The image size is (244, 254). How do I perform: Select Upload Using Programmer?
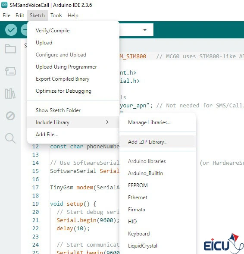73,67
